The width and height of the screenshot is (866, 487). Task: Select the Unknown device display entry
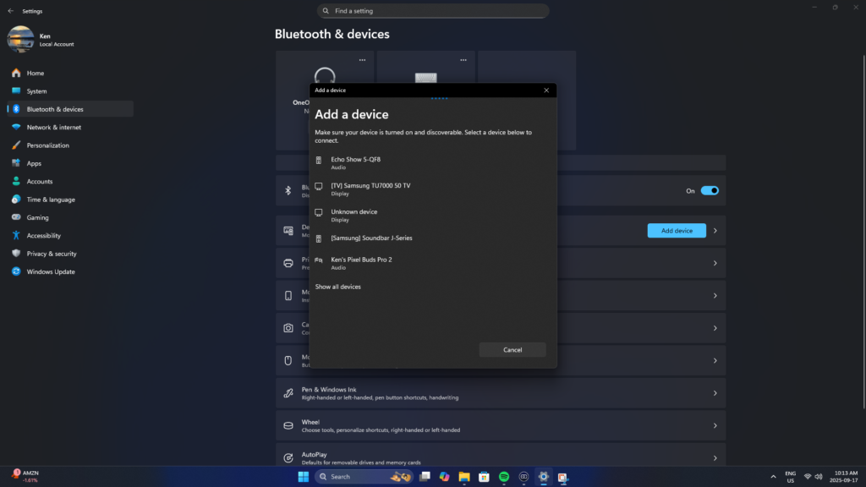354,215
